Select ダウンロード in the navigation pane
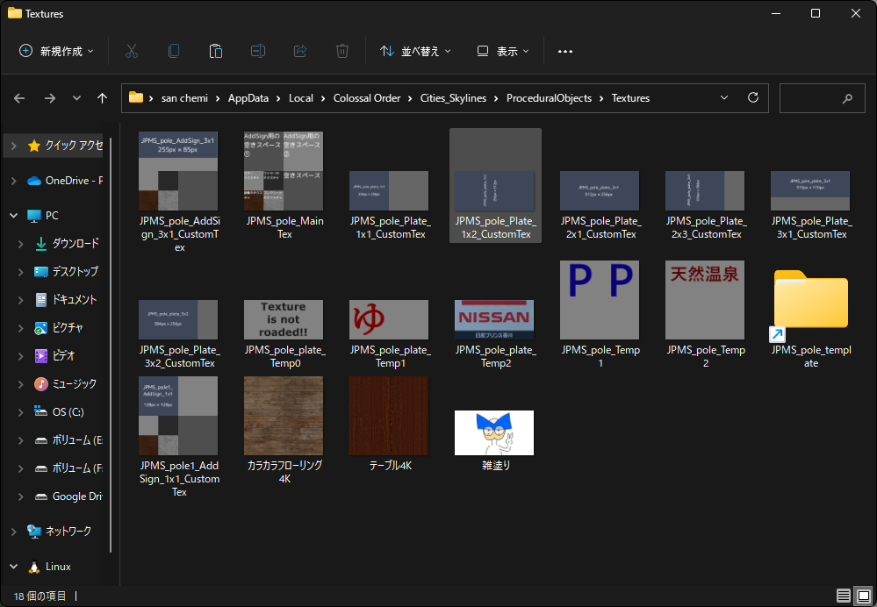877x607 pixels. [x=75, y=244]
